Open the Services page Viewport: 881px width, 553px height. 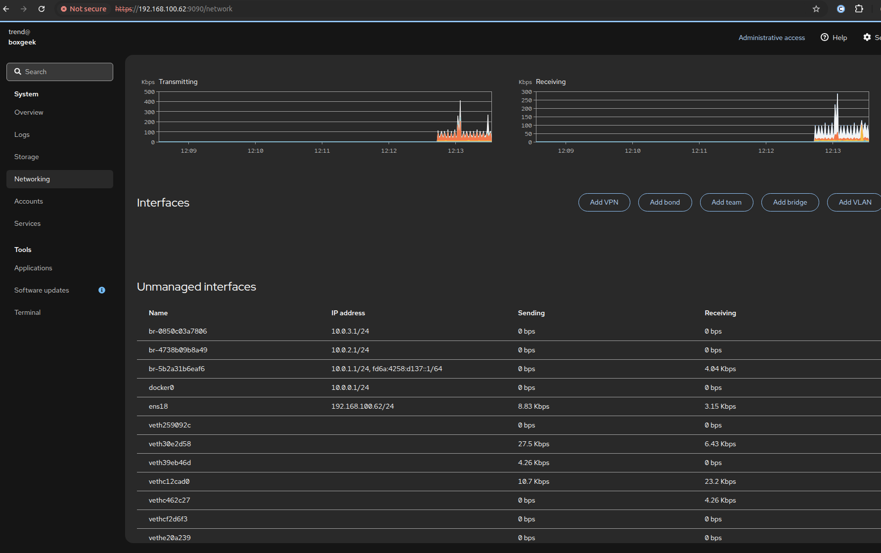[x=60, y=223]
